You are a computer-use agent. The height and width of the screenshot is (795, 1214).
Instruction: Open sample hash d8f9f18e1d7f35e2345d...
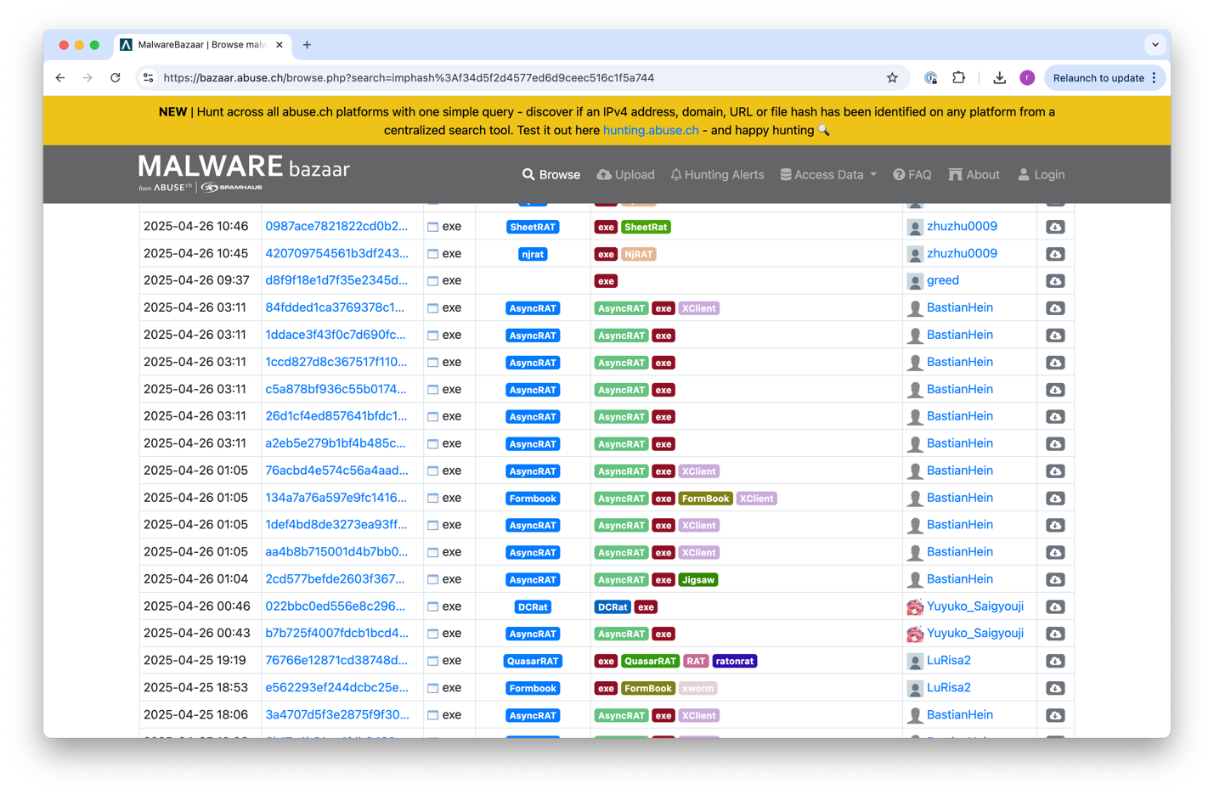pyautogui.click(x=336, y=281)
